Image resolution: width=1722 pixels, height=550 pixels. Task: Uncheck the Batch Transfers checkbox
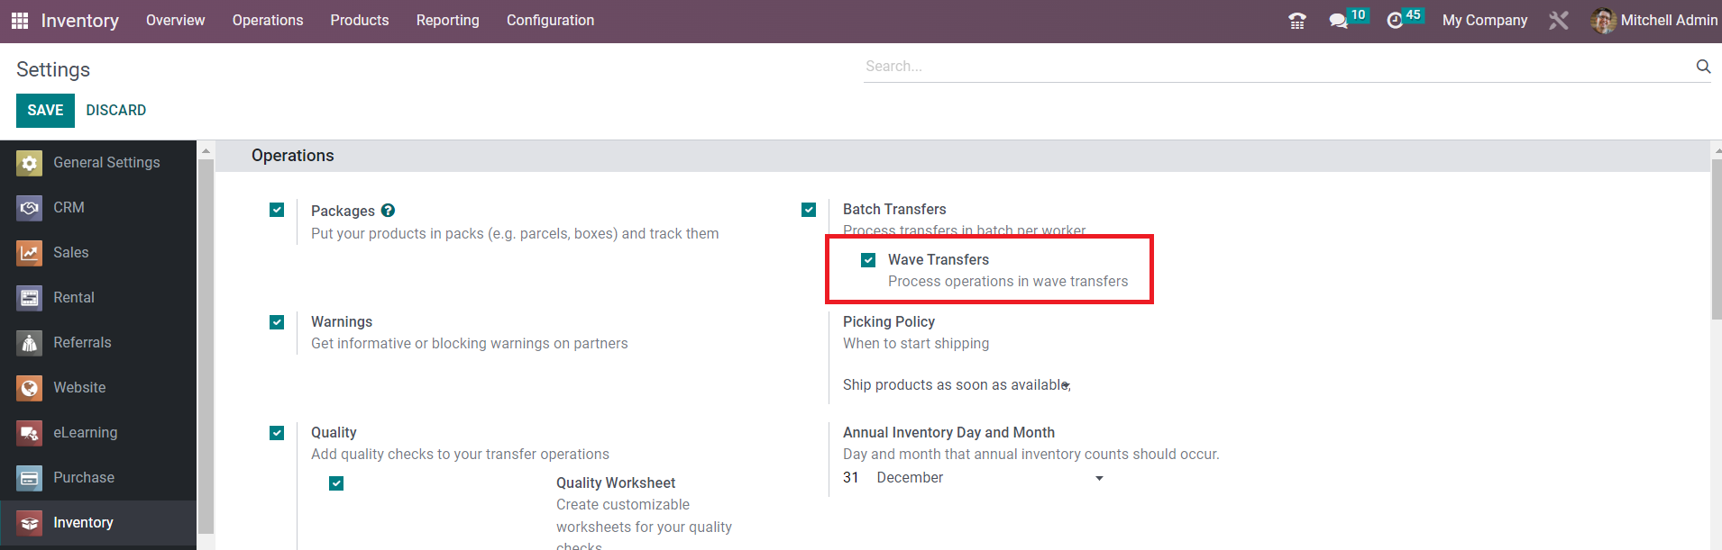(809, 210)
